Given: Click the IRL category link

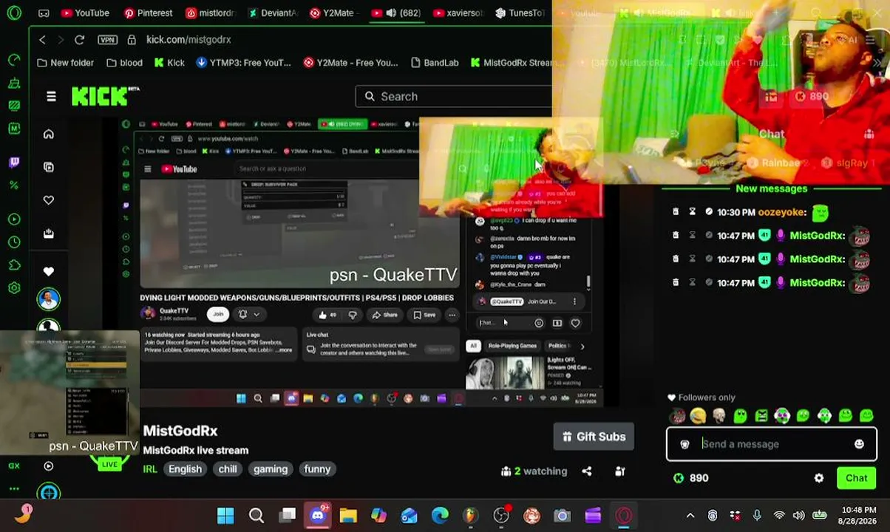Looking at the screenshot, I should pyautogui.click(x=150, y=469).
